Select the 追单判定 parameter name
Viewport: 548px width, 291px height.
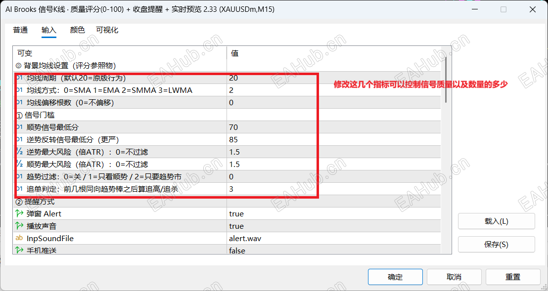pos(102,189)
